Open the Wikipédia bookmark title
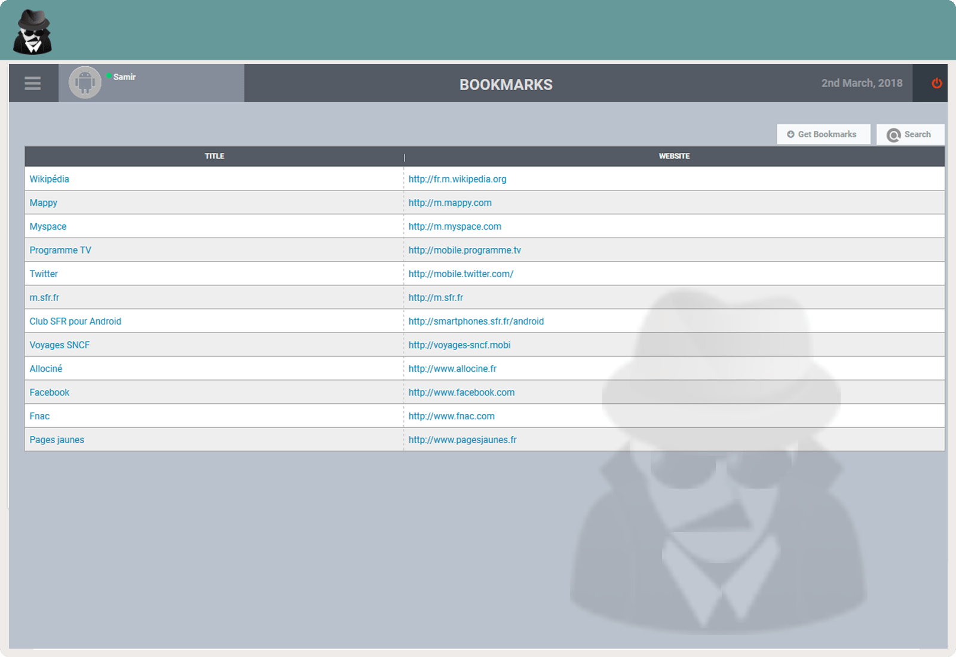Viewport: 956px width, 657px height. tap(50, 179)
